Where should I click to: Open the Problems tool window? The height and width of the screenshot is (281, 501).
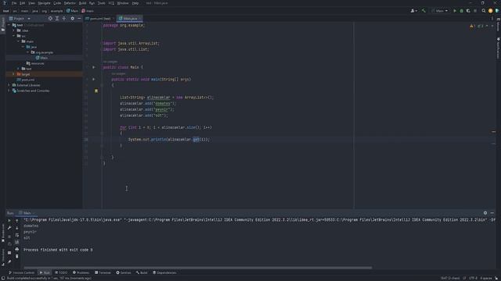pyautogui.click(x=81, y=272)
